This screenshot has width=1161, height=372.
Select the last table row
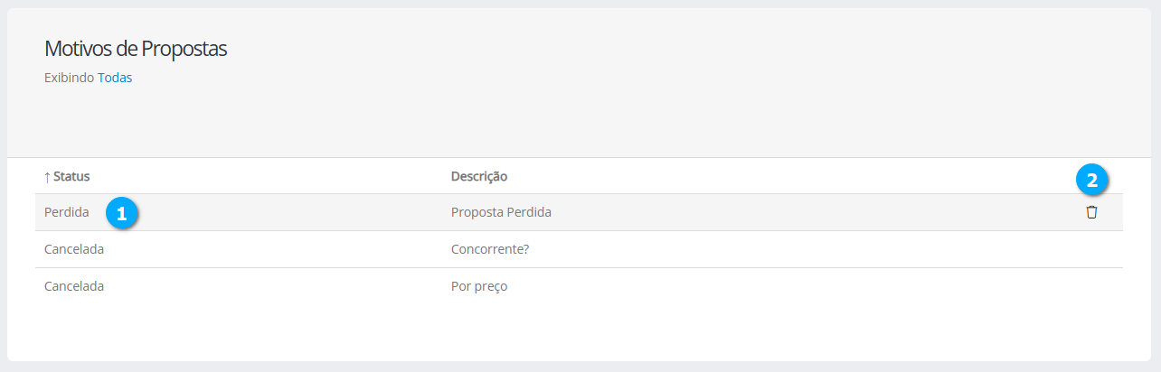[723, 286]
